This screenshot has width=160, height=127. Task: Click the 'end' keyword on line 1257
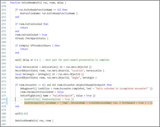[x=17, y=31]
